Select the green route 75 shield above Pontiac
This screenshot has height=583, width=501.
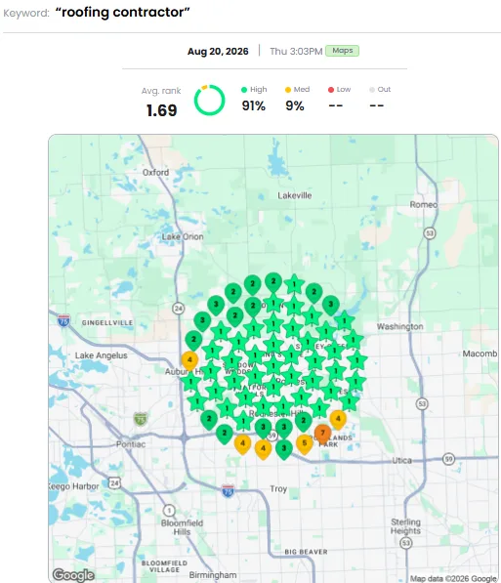[141, 419]
